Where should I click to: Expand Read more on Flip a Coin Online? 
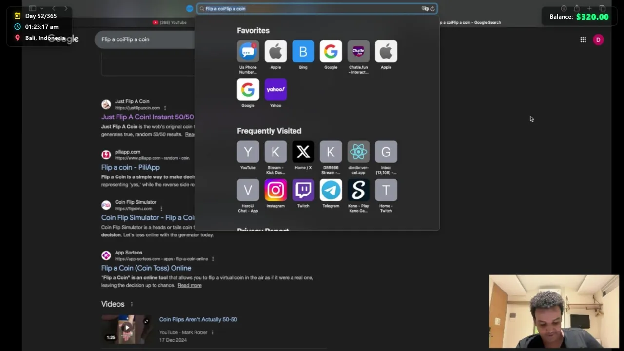pyautogui.click(x=190, y=285)
